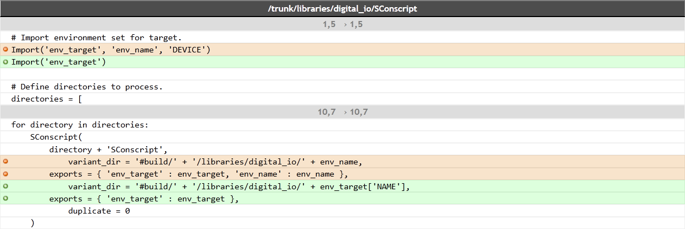Screen dimensions: 685x229
Task: Click the "directory + 'SConscript'," line
Action: [x=108, y=150]
